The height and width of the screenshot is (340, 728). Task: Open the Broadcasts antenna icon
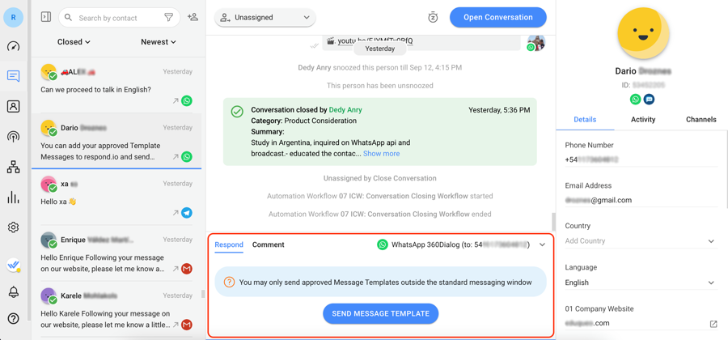14,137
